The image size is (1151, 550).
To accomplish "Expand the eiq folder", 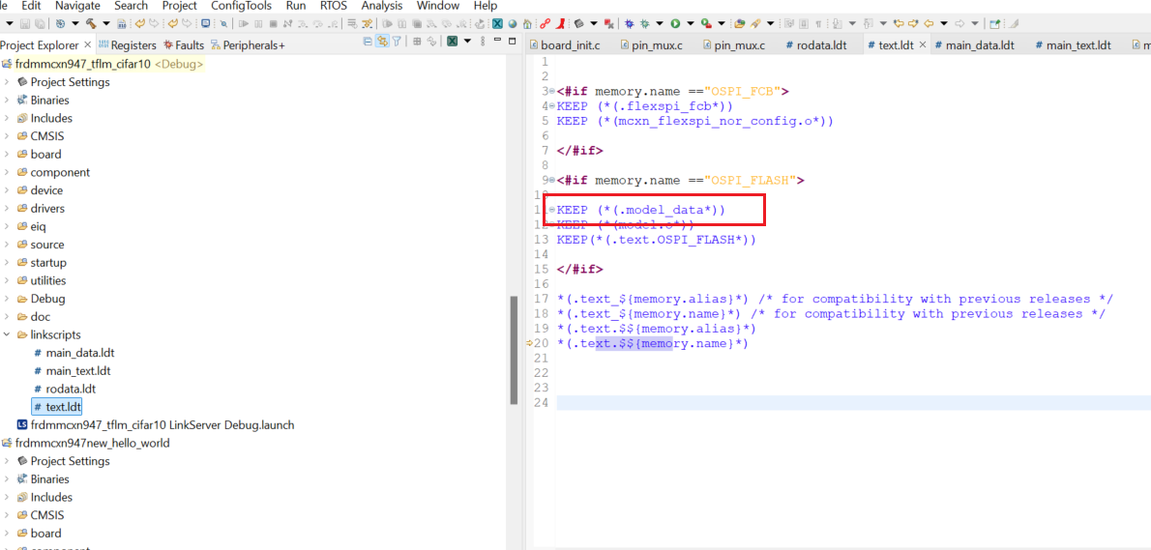I will pyautogui.click(x=7, y=226).
